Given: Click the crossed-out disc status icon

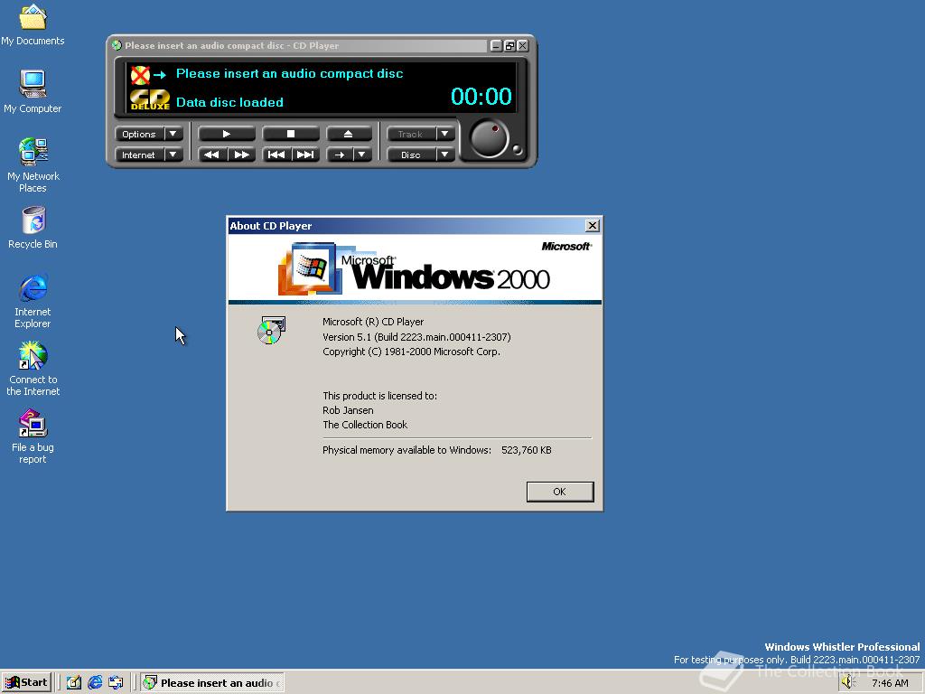Looking at the screenshot, I should point(140,75).
